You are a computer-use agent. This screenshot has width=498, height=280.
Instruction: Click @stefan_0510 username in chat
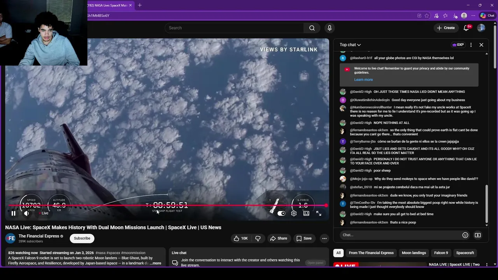pos(361,187)
